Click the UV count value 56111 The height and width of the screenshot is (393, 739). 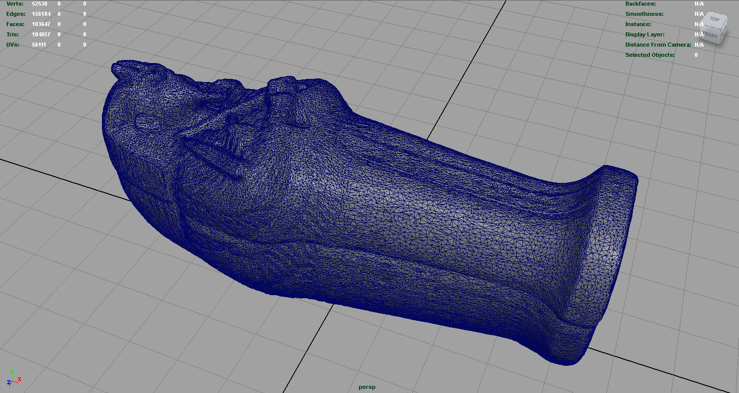click(x=39, y=45)
